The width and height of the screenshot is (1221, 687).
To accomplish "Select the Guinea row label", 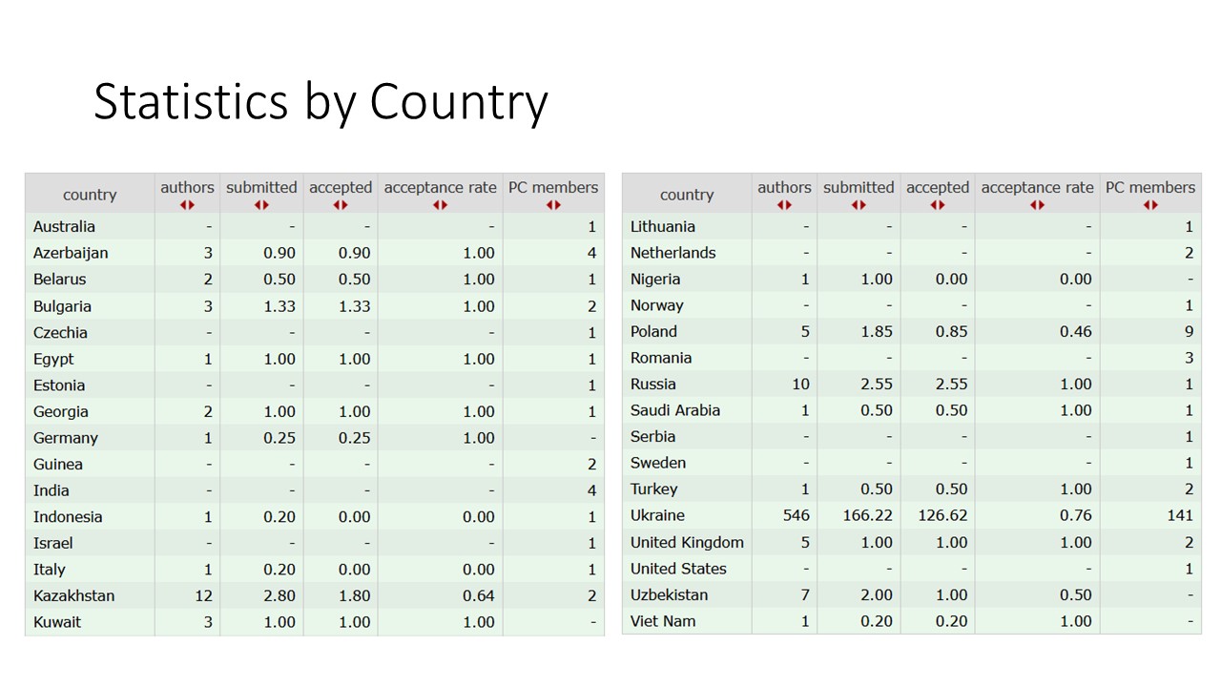I will tap(57, 465).
